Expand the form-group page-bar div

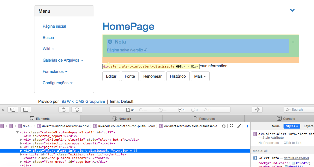21,162
